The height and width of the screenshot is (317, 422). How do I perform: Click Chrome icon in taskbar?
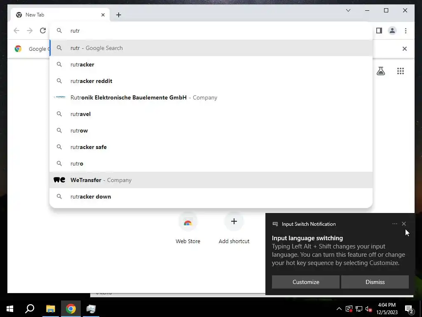point(71,309)
